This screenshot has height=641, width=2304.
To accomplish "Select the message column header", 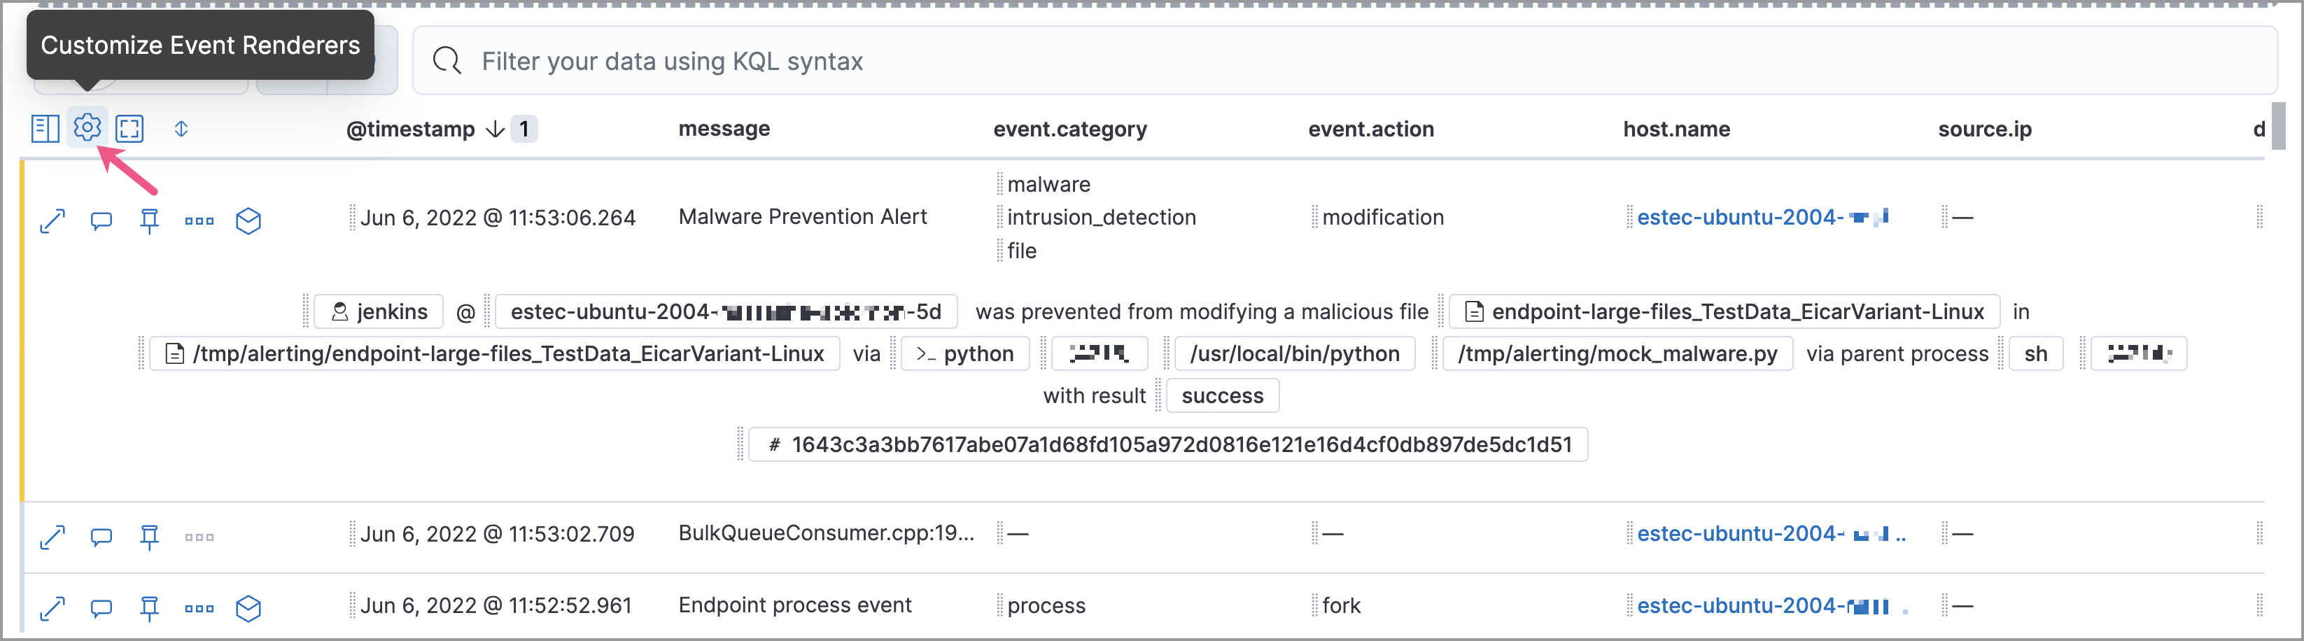I will click(724, 129).
